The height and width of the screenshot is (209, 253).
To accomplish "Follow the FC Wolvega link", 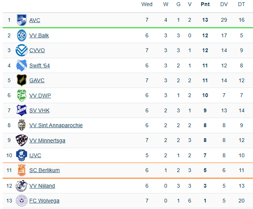I will click(x=44, y=201).
